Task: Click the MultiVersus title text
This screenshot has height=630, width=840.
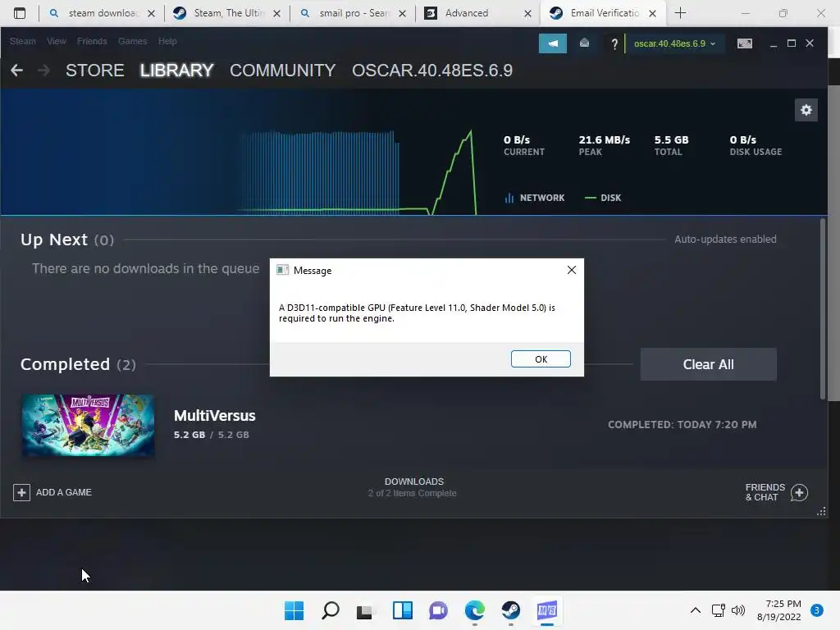Action: (x=214, y=416)
